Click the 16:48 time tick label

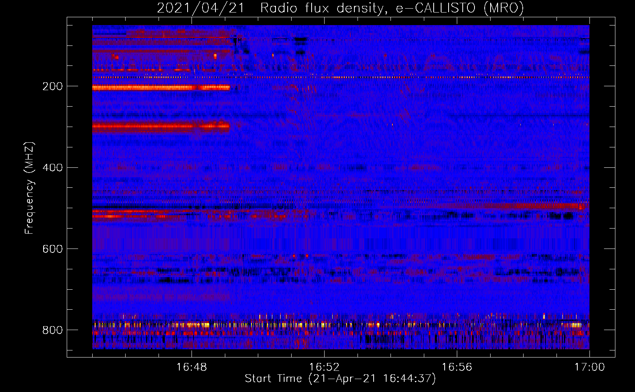[x=192, y=367]
